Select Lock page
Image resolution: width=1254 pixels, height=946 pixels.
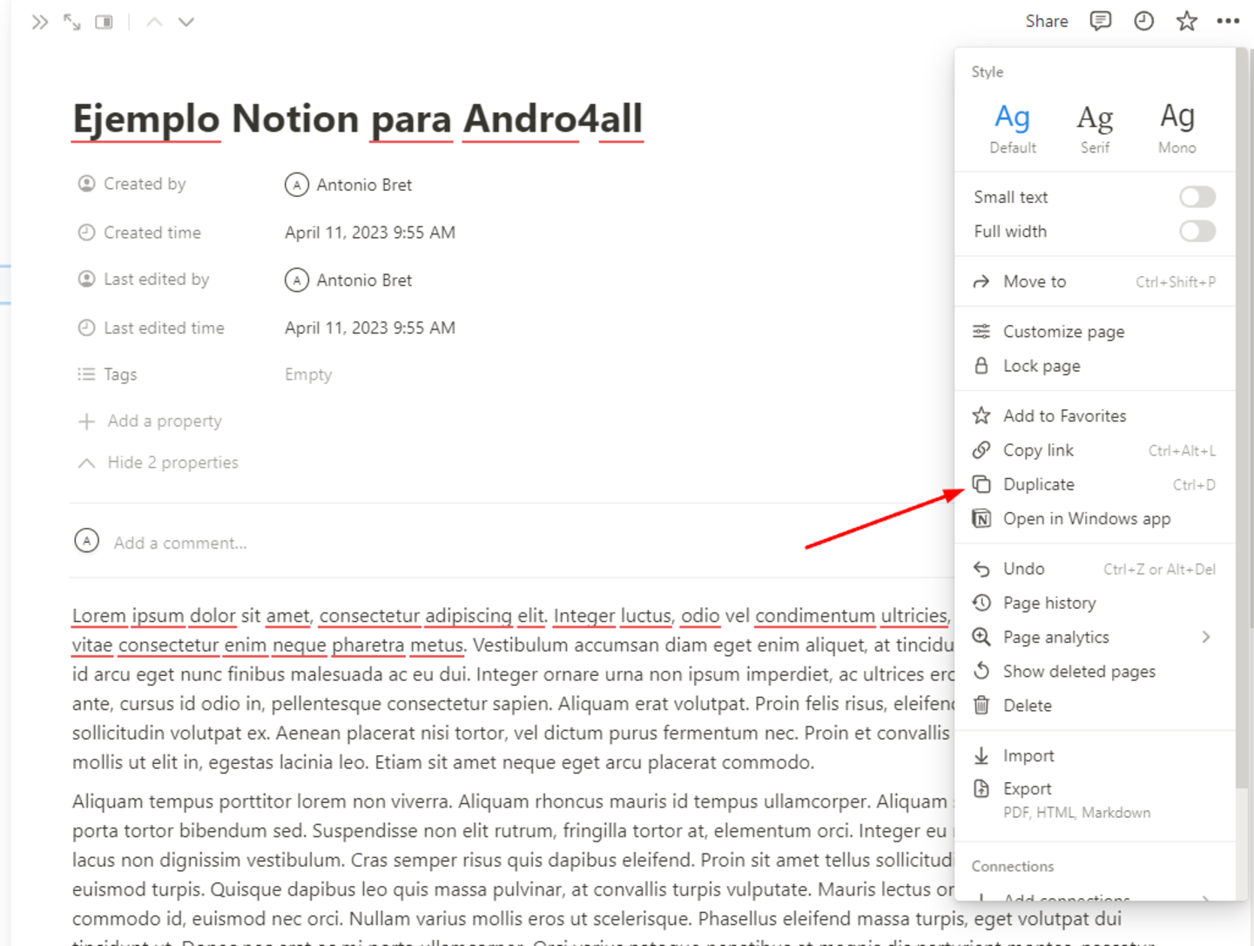point(1095,366)
